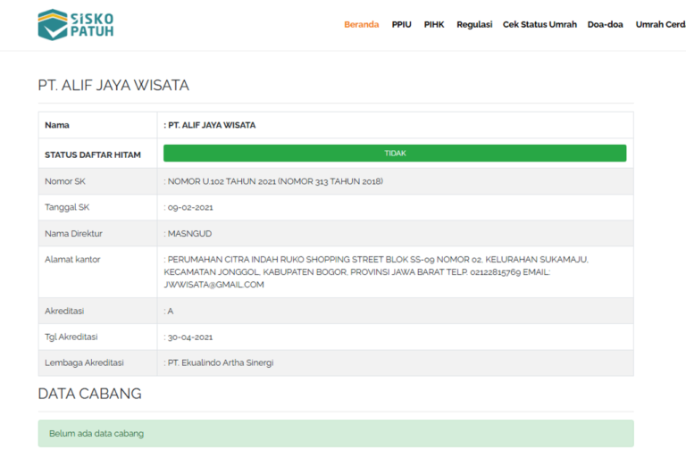The width and height of the screenshot is (686, 458).
Task: Open the Umrah Cerdas menu item
Action: tap(661, 24)
